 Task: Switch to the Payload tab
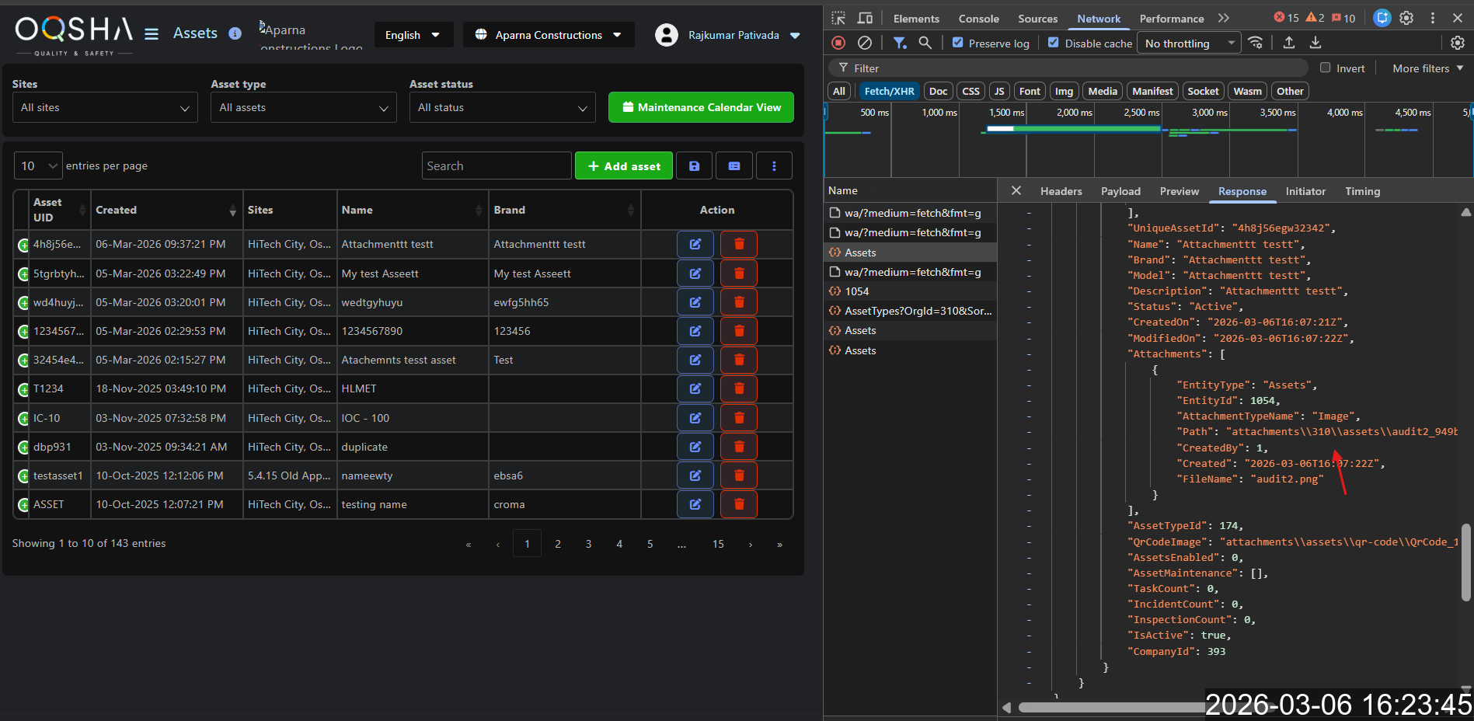(1120, 191)
